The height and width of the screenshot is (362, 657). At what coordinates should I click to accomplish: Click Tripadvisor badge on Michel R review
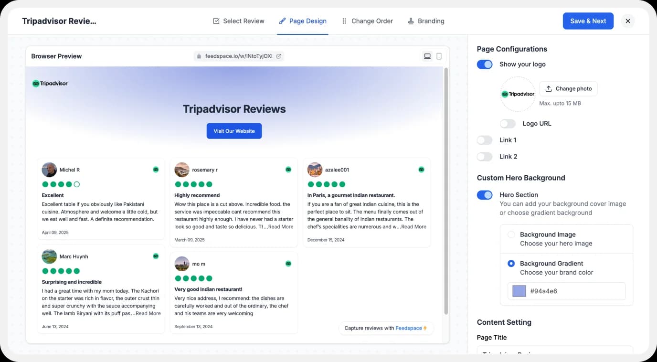point(156,170)
